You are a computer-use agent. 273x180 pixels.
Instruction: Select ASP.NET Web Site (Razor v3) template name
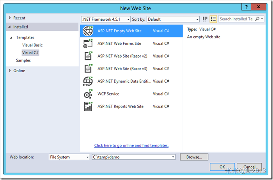tap(122, 69)
